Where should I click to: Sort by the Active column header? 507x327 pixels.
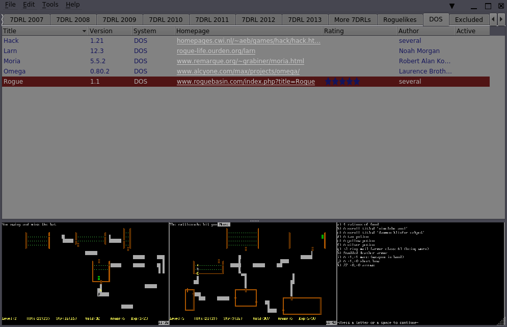click(472, 31)
